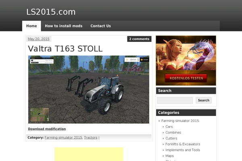Open the Cutters category
The width and height of the screenshot is (242, 161).
171,138
